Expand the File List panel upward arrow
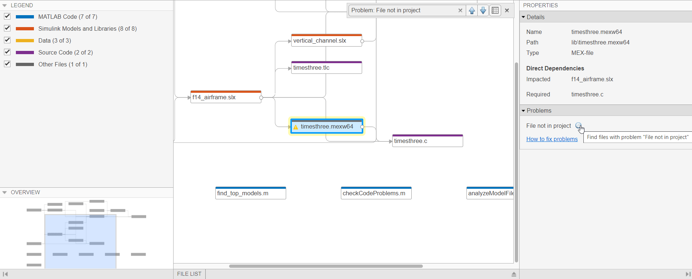Screen dimensions: 692x279 click(514, 274)
